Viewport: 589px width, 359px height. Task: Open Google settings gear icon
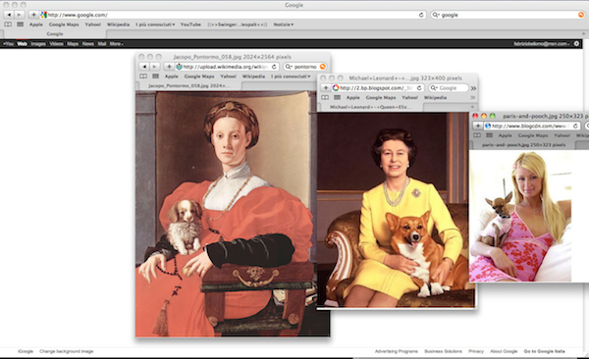pyautogui.click(x=576, y=43)
